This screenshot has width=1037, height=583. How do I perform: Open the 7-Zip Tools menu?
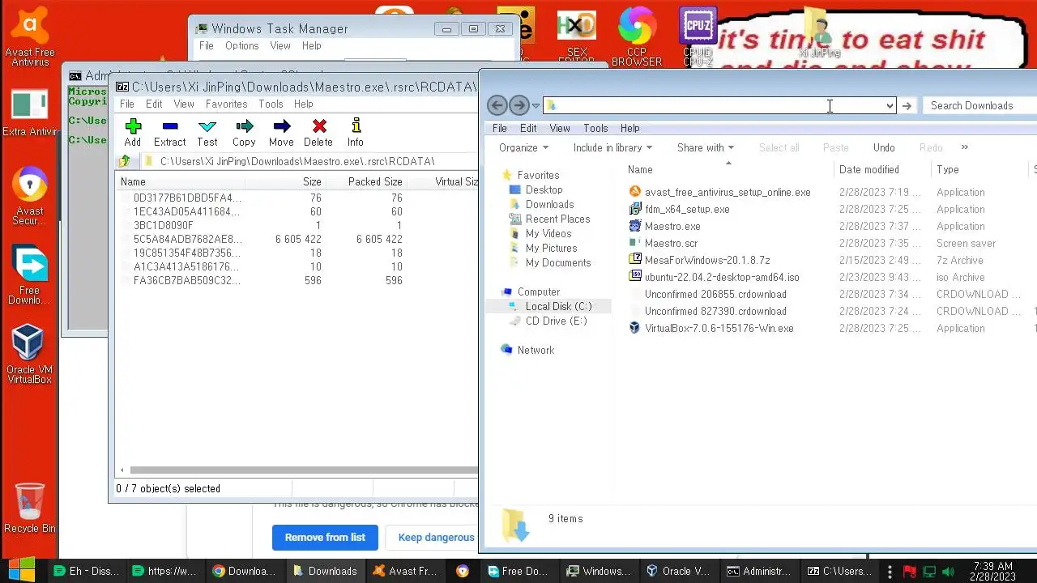271,104
